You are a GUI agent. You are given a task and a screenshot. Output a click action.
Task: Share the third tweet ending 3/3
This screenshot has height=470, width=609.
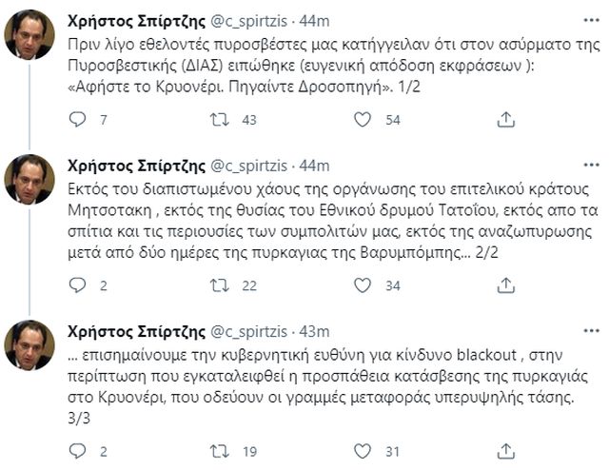point(507,450)
